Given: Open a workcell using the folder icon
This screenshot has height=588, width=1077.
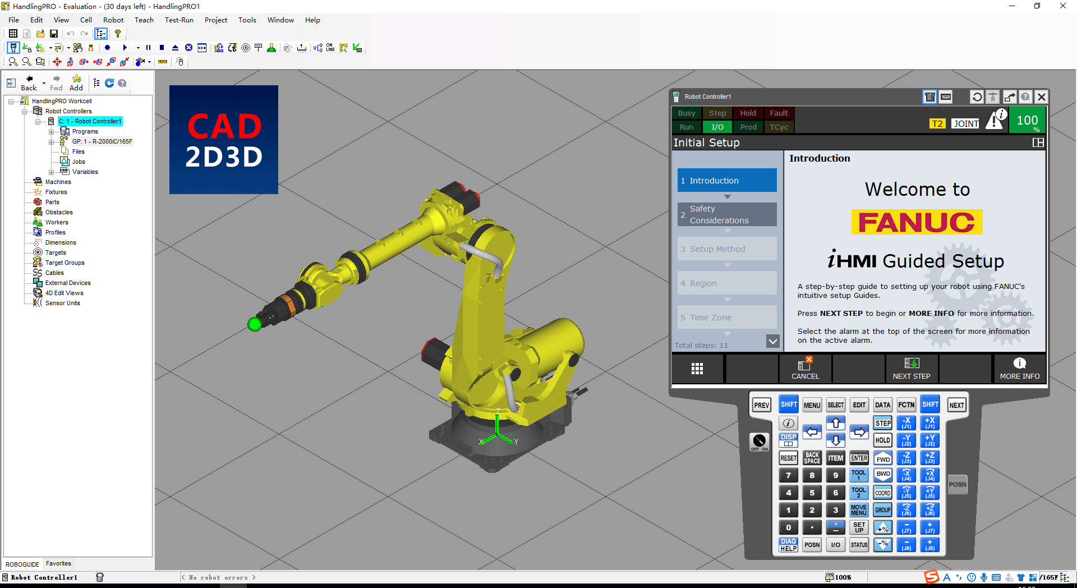Looking at the screenshot, I should click(40, 34).
